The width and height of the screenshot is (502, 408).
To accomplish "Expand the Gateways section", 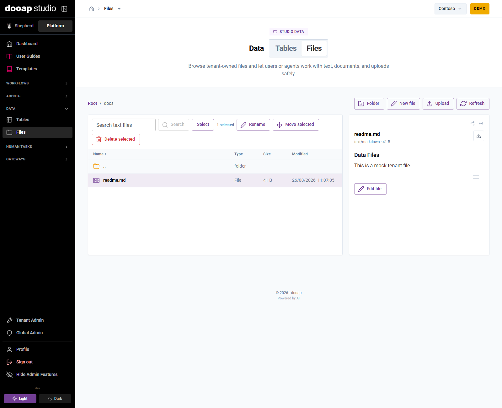I will click(x=37, y=159).
